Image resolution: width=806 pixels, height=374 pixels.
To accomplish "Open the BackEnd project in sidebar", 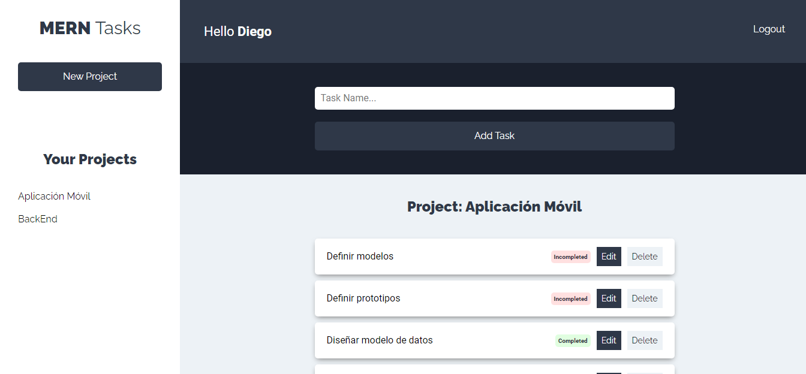I will 38,219.
